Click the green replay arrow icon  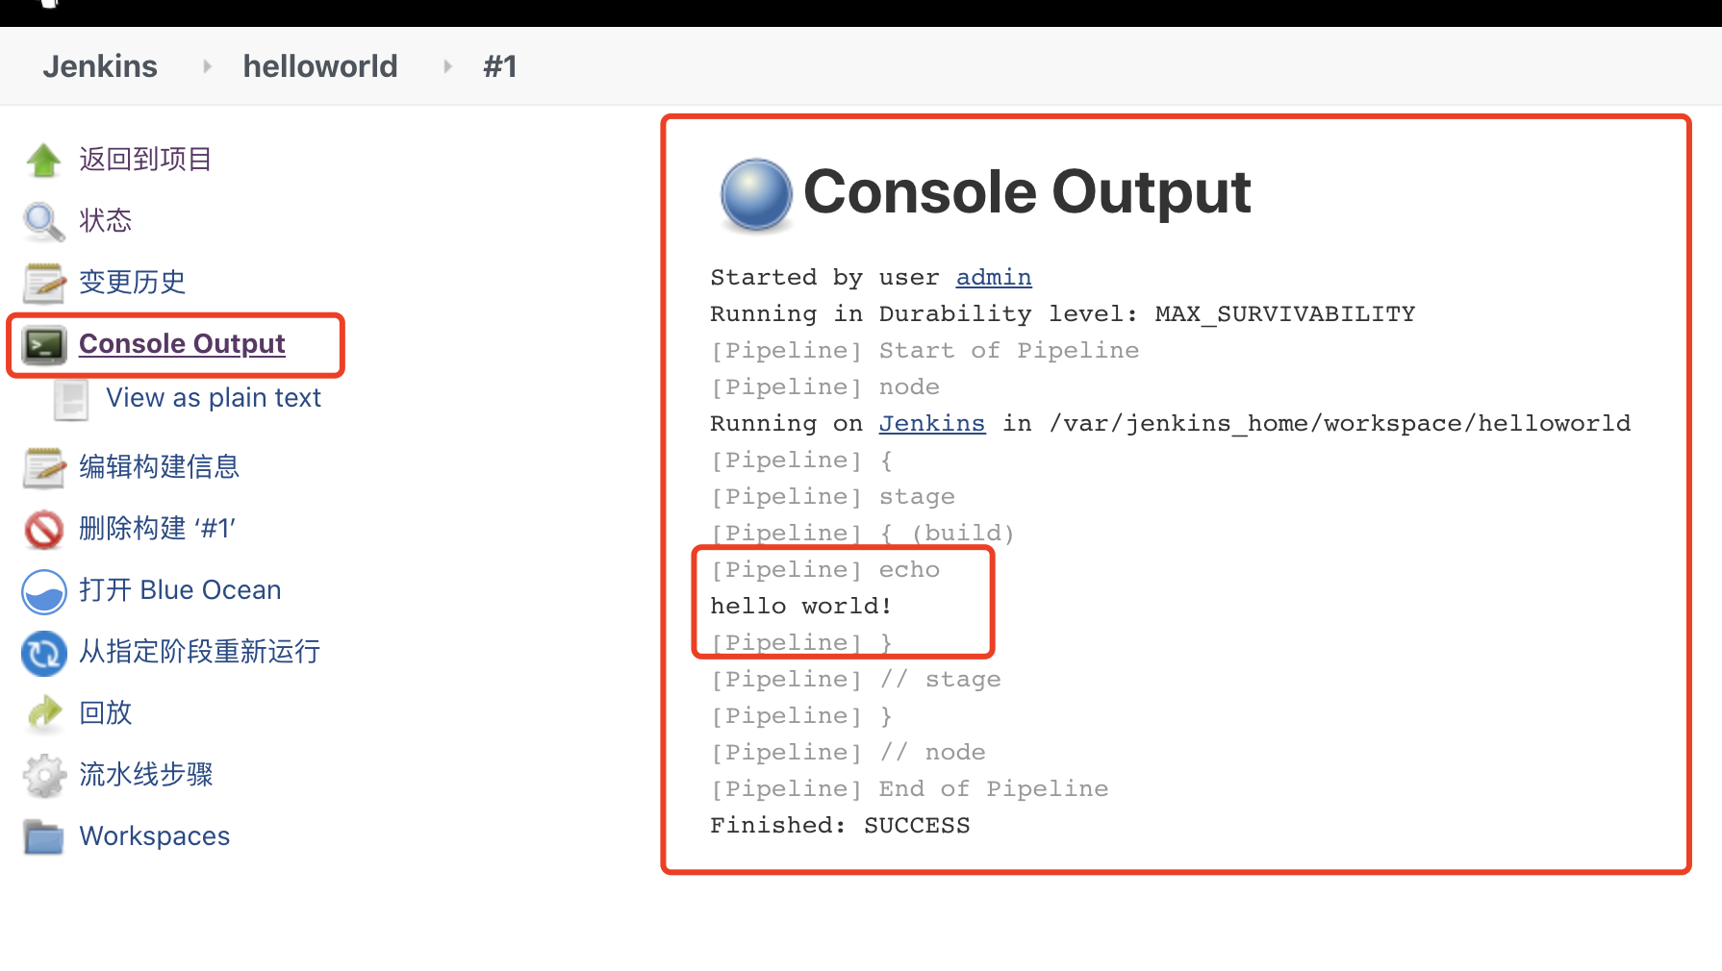coord(44,713)
